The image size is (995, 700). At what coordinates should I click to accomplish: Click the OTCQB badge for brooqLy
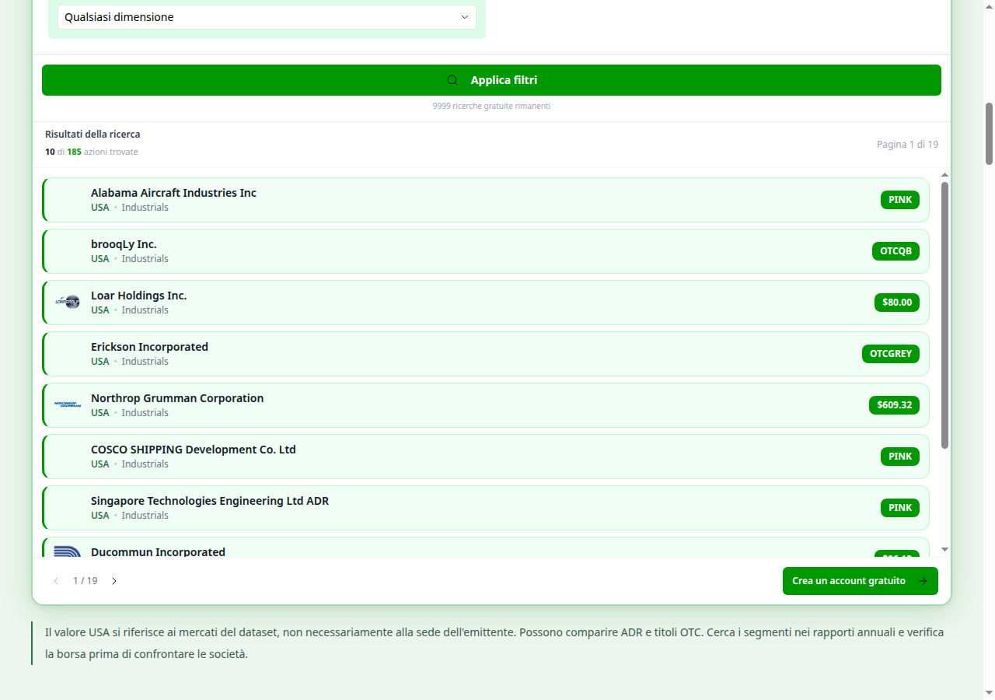pyautogui.click(x=895, y=251)
